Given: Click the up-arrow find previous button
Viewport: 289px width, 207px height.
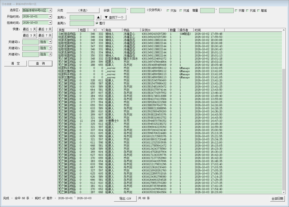Looking at the screenshot, I should 99,18.
